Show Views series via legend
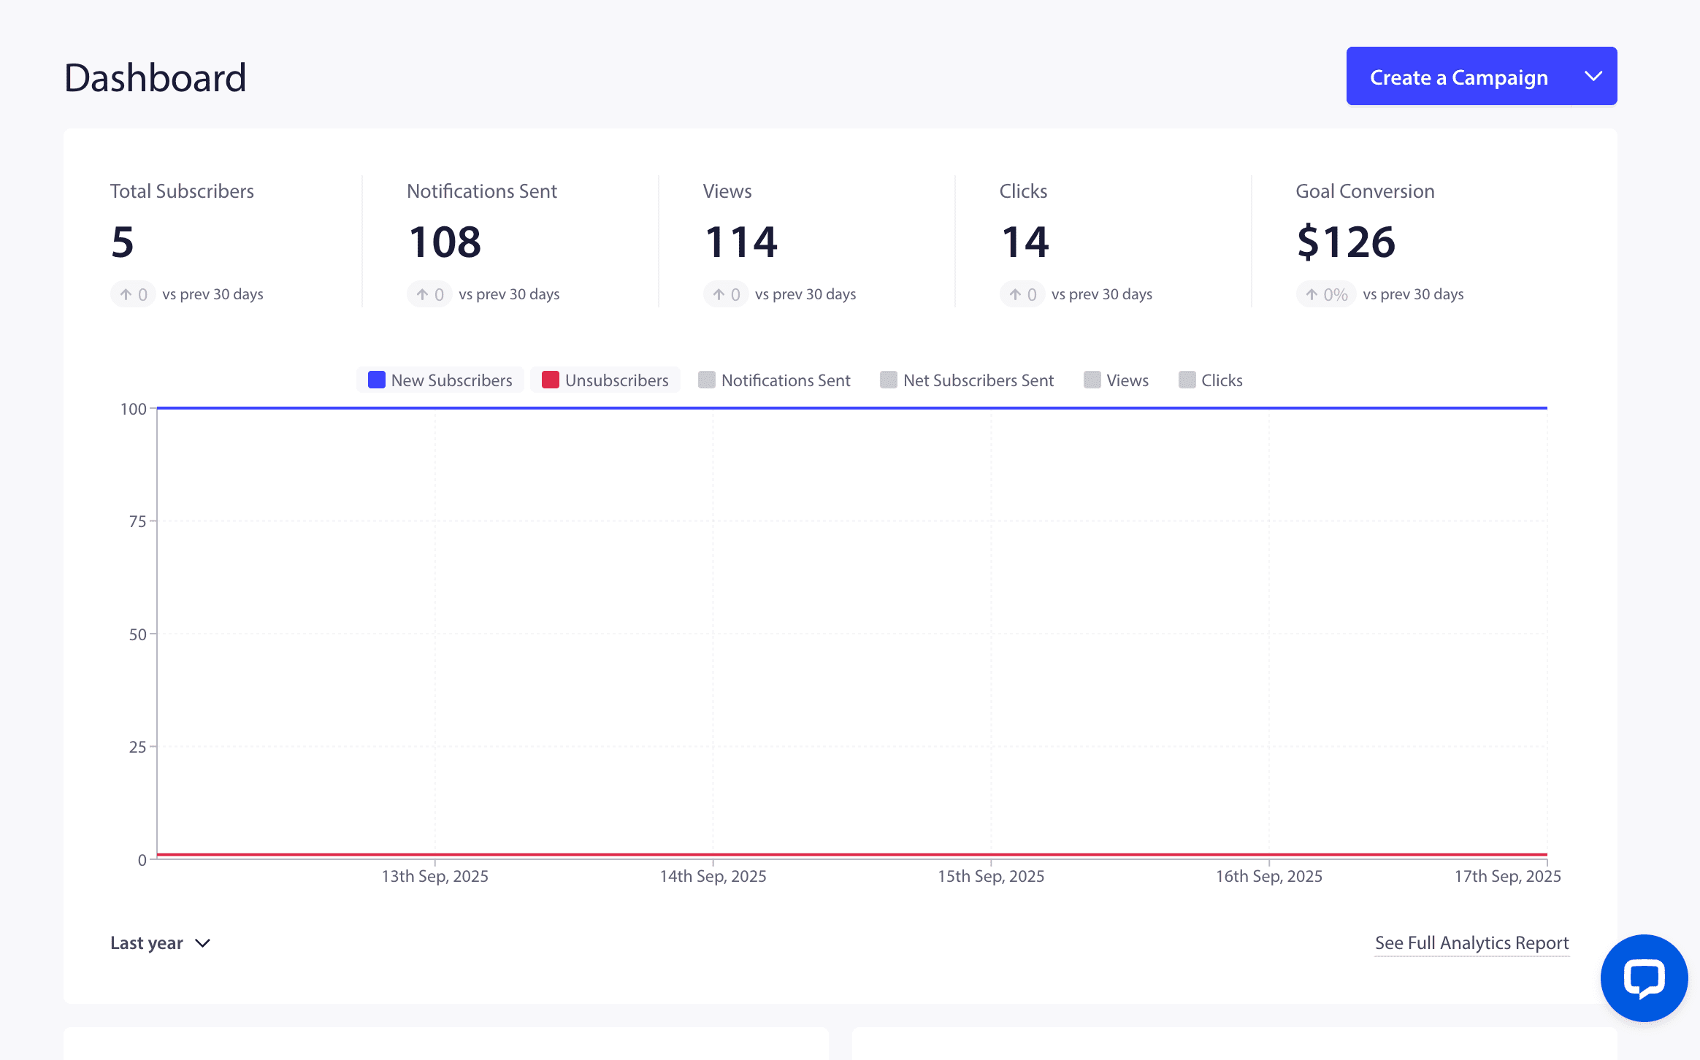Viewport: 1700px width, 1060px height. [1127, 380]
